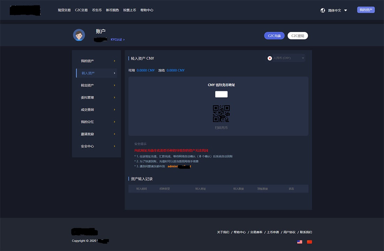The height and width of the screenshot is (251, 384).
Task: Select 转入资产 in the sidebar
Action: (x=96, y=73)
